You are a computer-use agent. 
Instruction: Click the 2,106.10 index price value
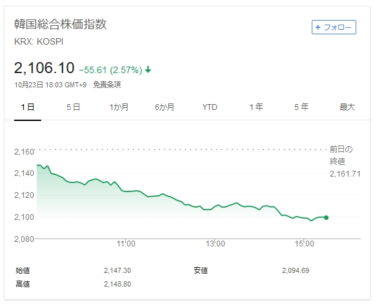coord(45,68)
